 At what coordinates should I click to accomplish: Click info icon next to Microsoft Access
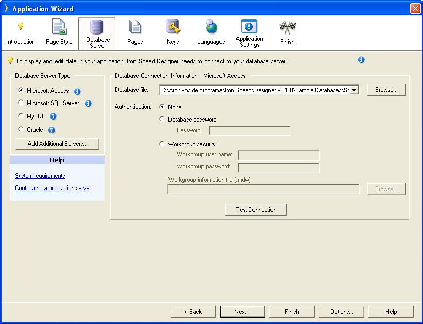pyautogui.click(x=77, y=92)
